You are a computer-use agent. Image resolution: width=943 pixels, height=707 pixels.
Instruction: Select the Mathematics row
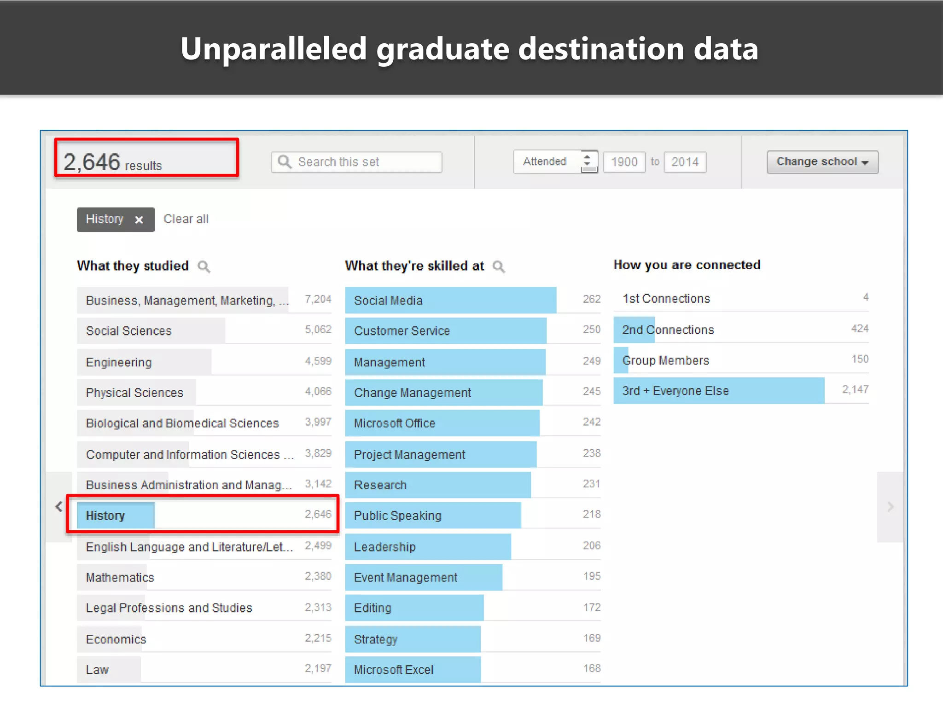(x=204, y=577)
